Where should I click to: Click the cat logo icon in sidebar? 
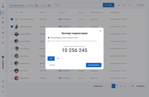pos(3,7)
